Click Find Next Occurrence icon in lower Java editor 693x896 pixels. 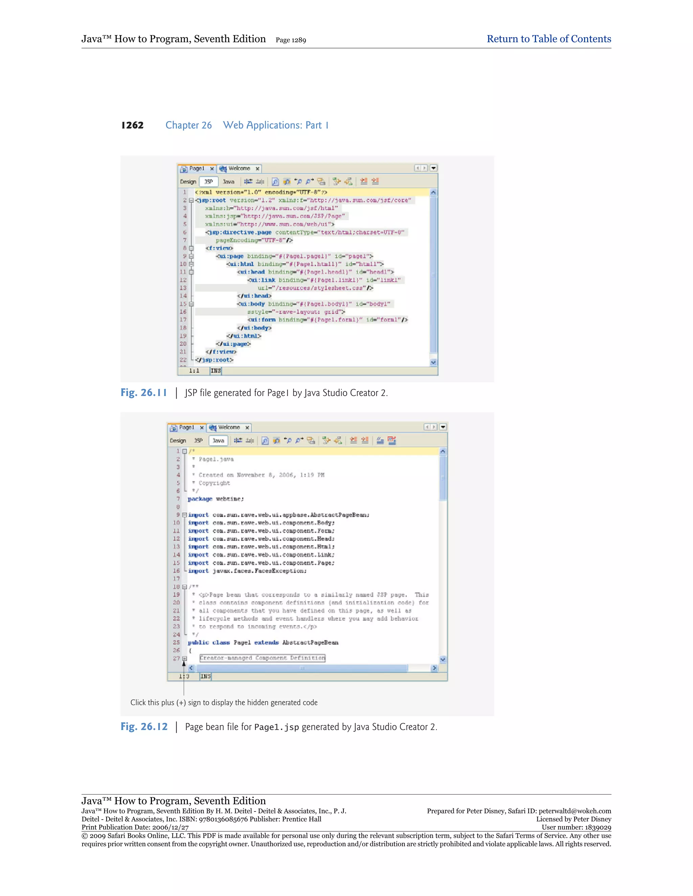click(x=300, y=440)
